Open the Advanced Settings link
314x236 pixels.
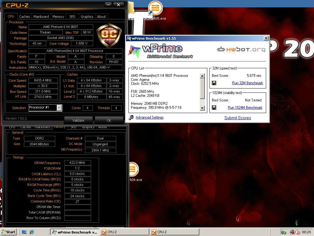tap(150, 117)
